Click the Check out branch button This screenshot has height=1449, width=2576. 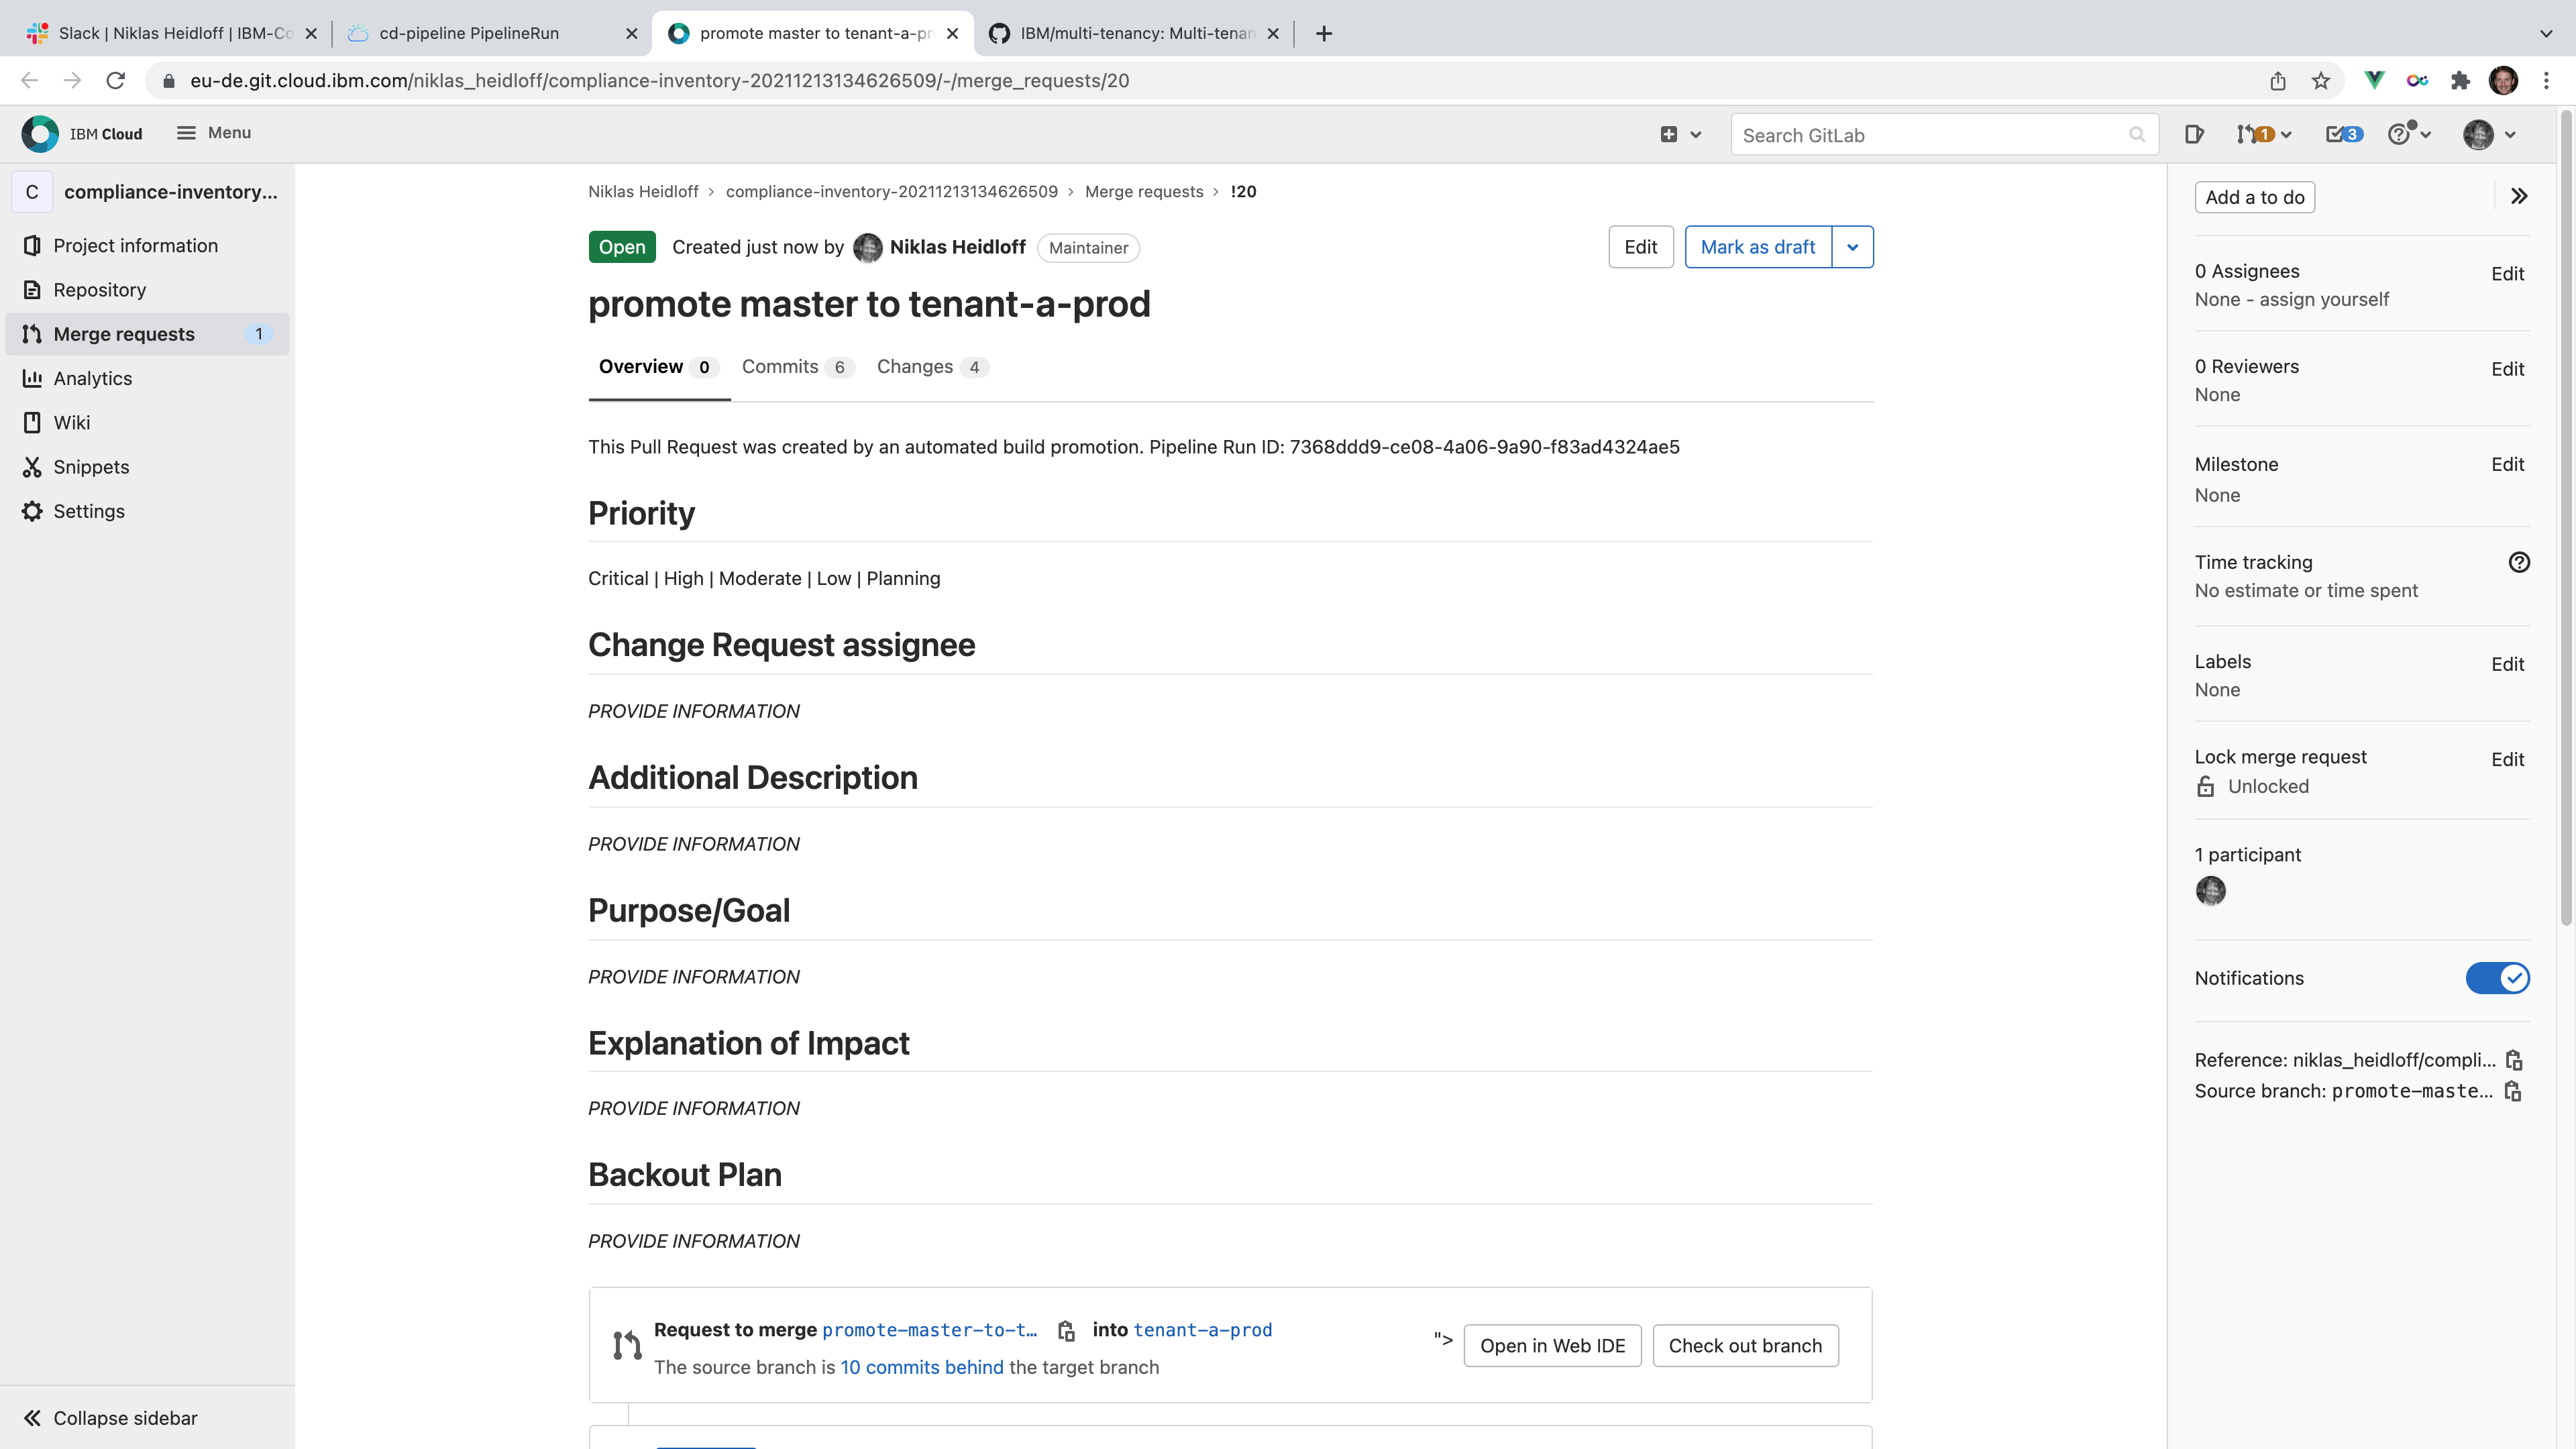coord(1745,1346)
